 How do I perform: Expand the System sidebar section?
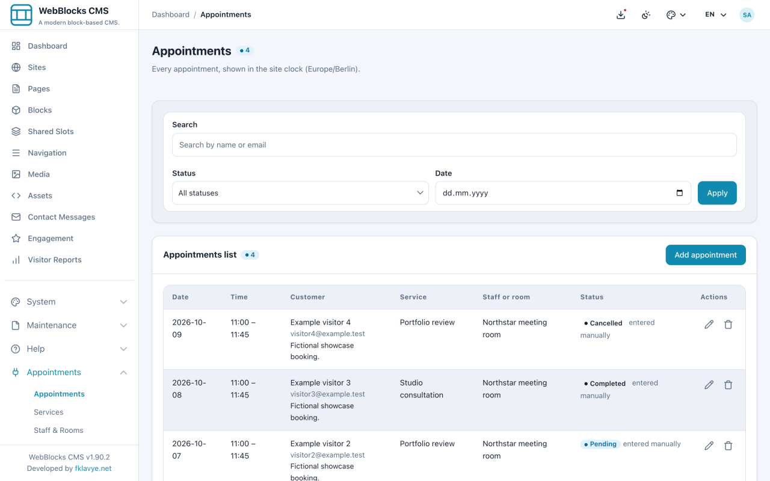tap(69, 302)
